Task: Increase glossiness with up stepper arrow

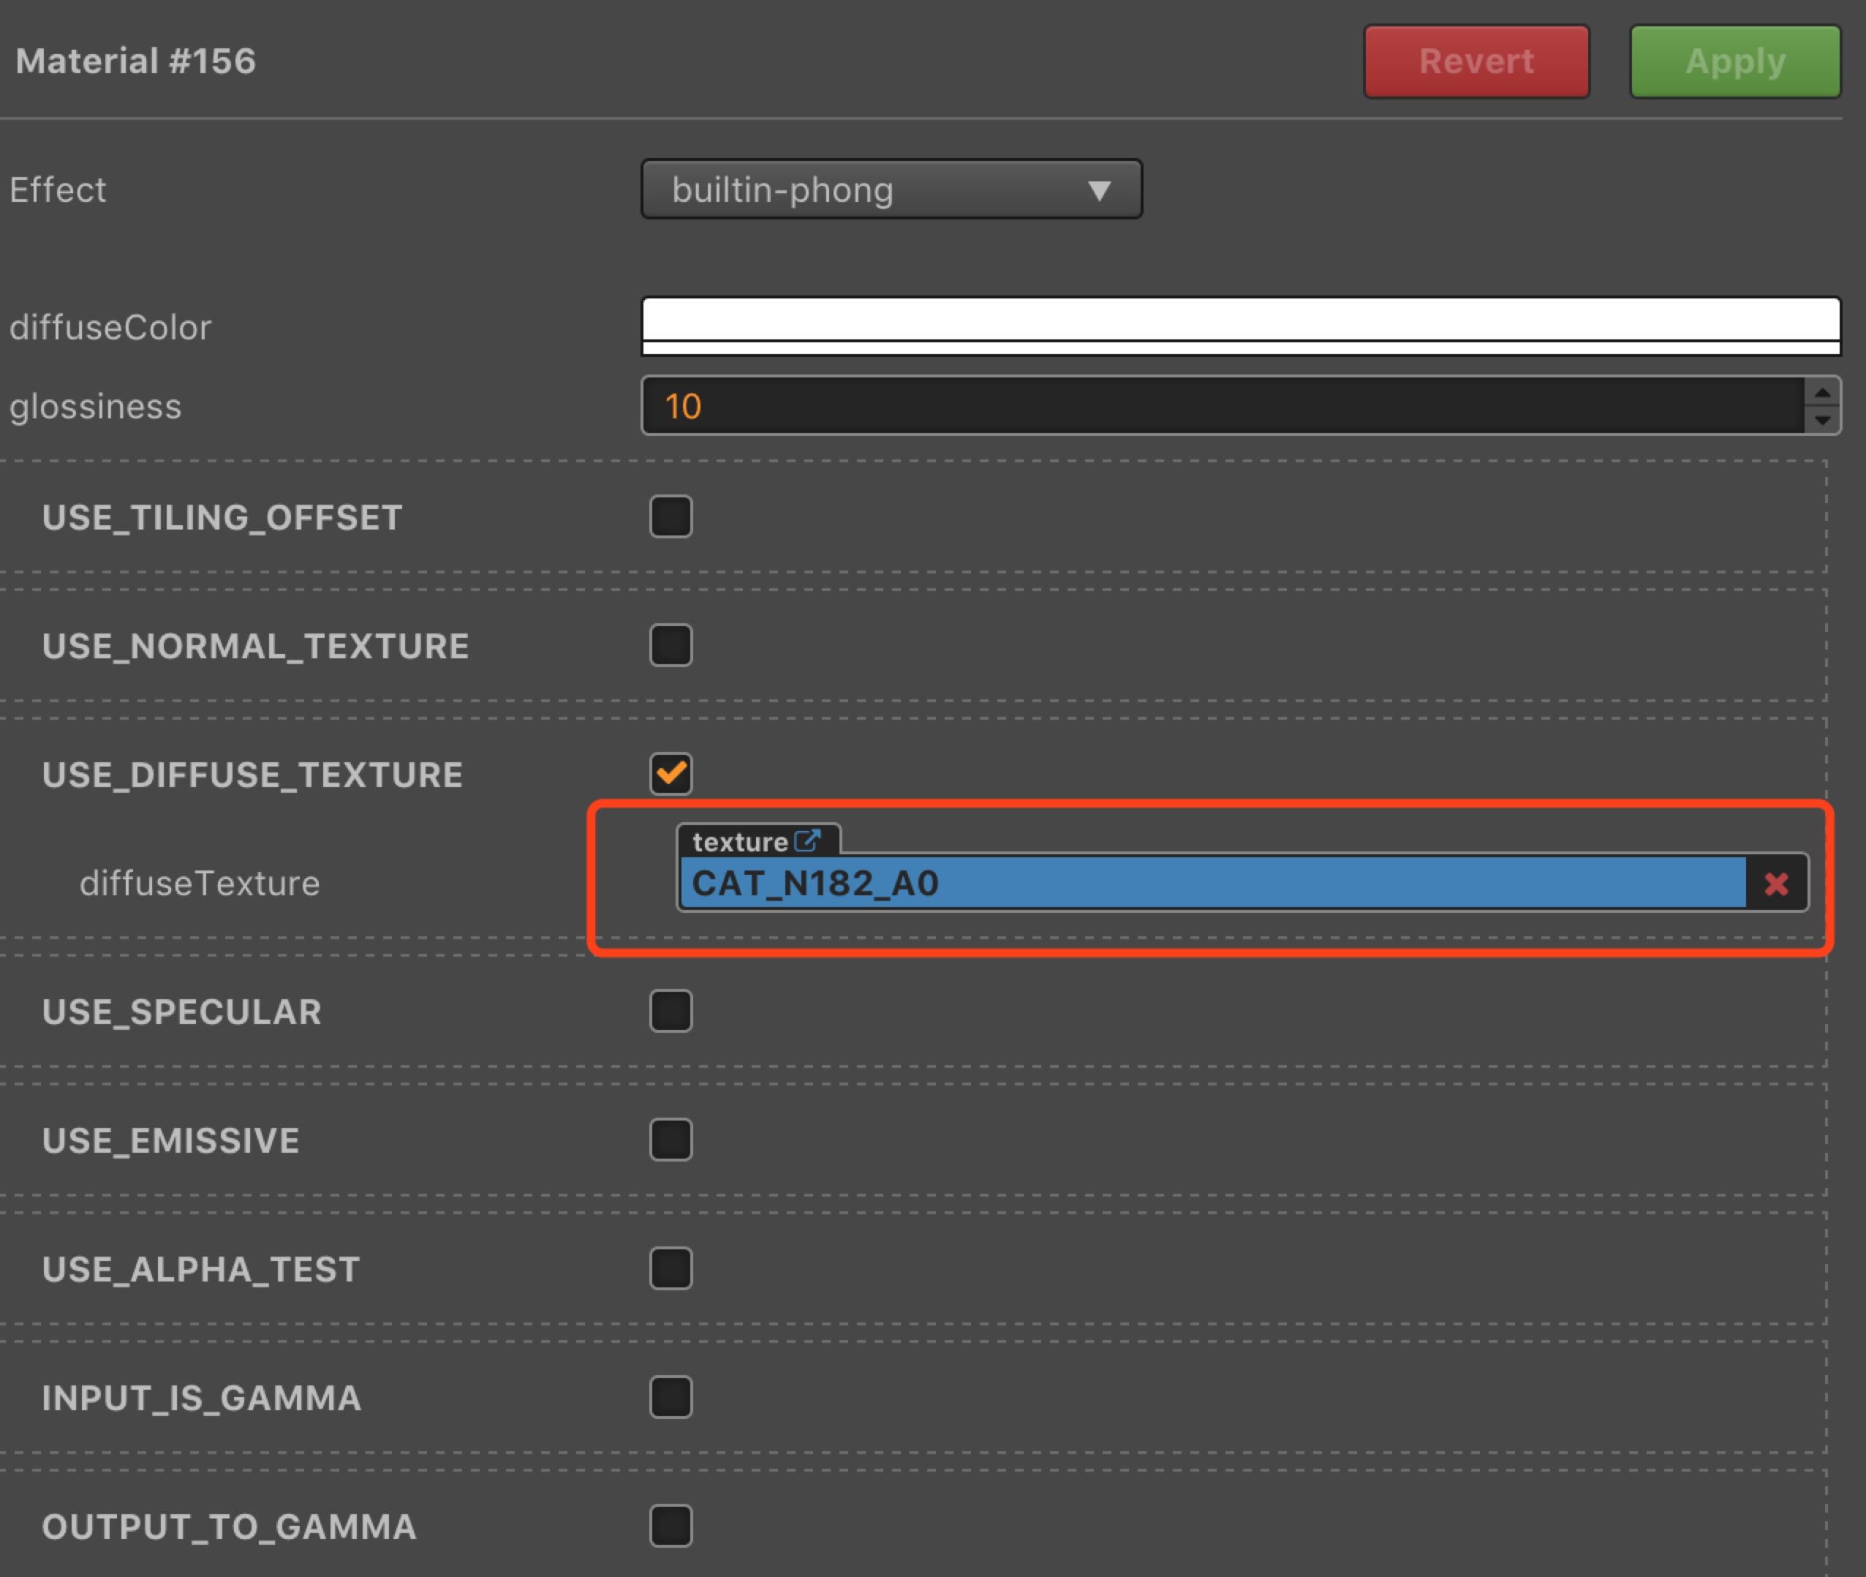Action: [1822, 393]
